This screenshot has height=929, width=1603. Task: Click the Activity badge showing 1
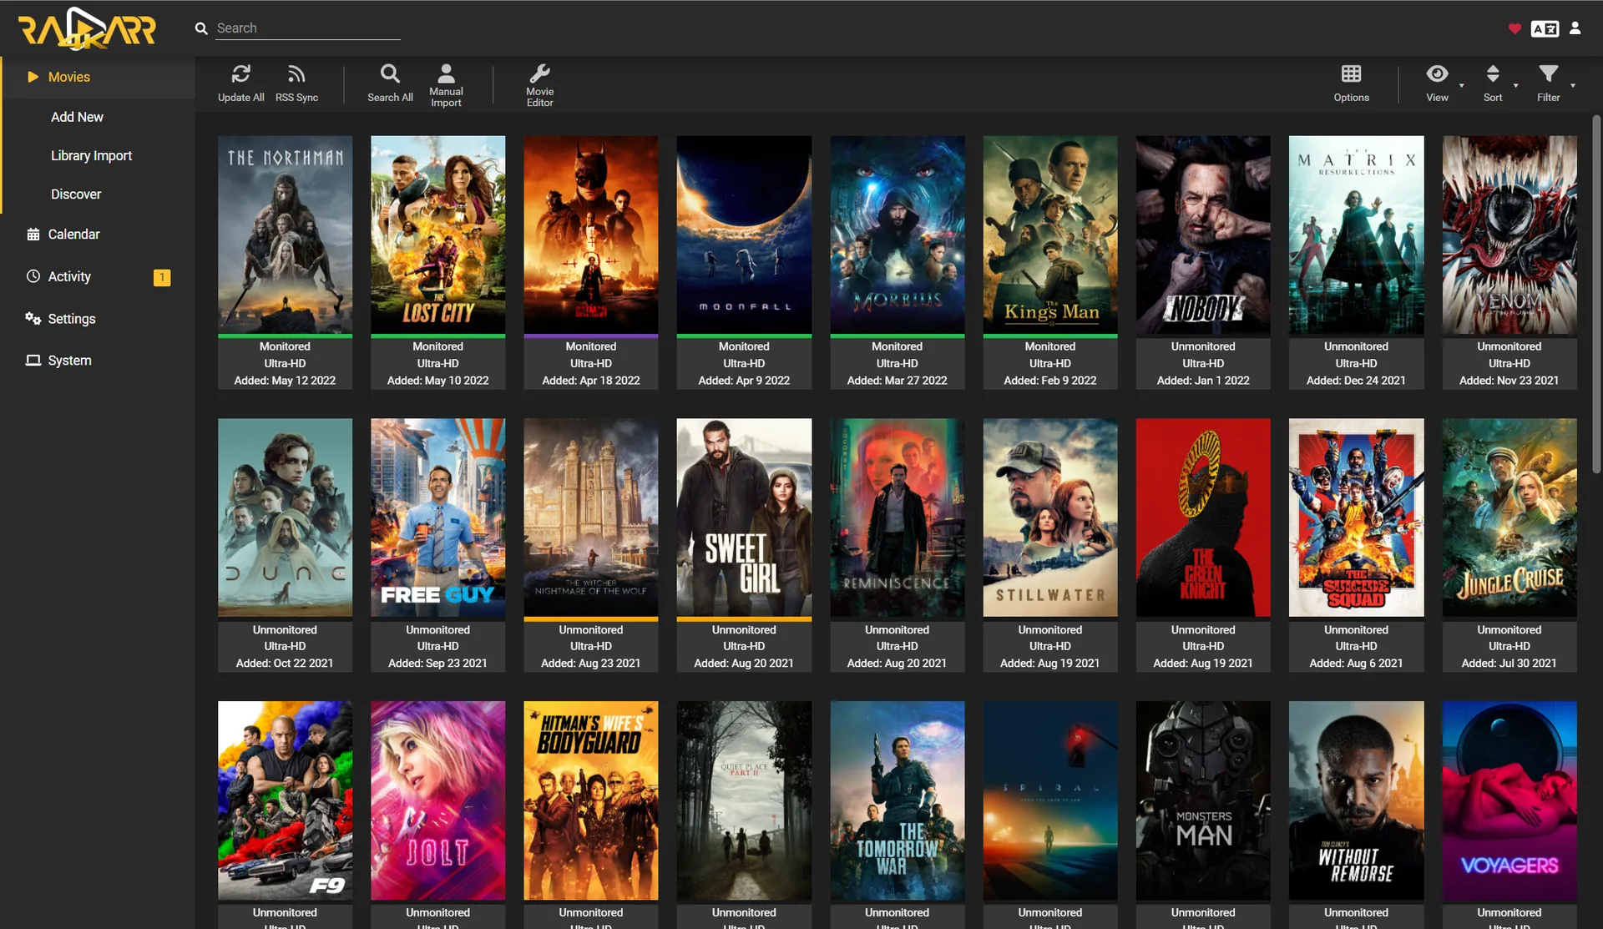[x=162, y=277]
